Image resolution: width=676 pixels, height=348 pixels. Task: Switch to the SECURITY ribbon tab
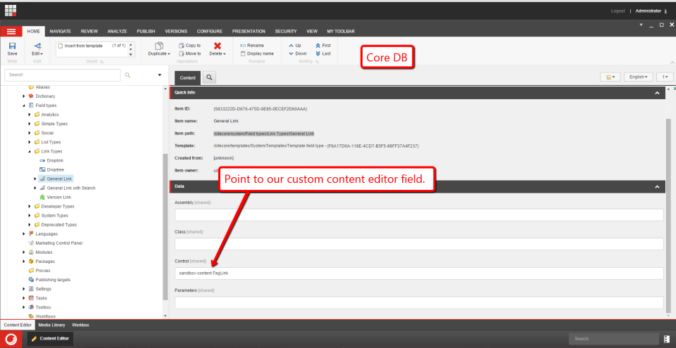pyautogui.click(x=286, y=32)
